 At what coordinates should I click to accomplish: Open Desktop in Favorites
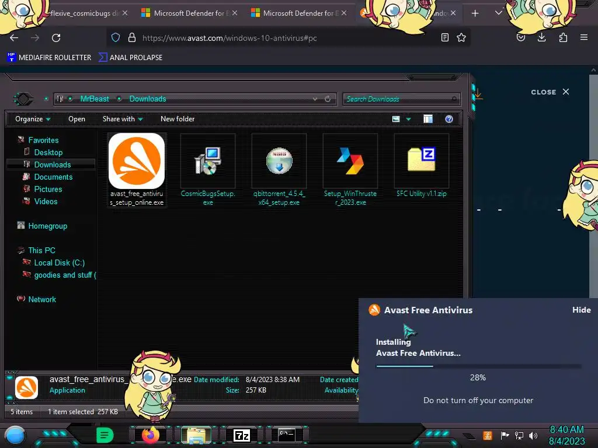pos(48,152)
